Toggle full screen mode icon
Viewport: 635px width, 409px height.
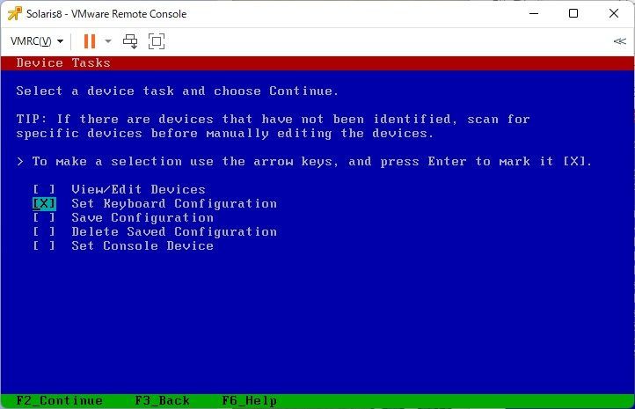click(x=157, y=40)
